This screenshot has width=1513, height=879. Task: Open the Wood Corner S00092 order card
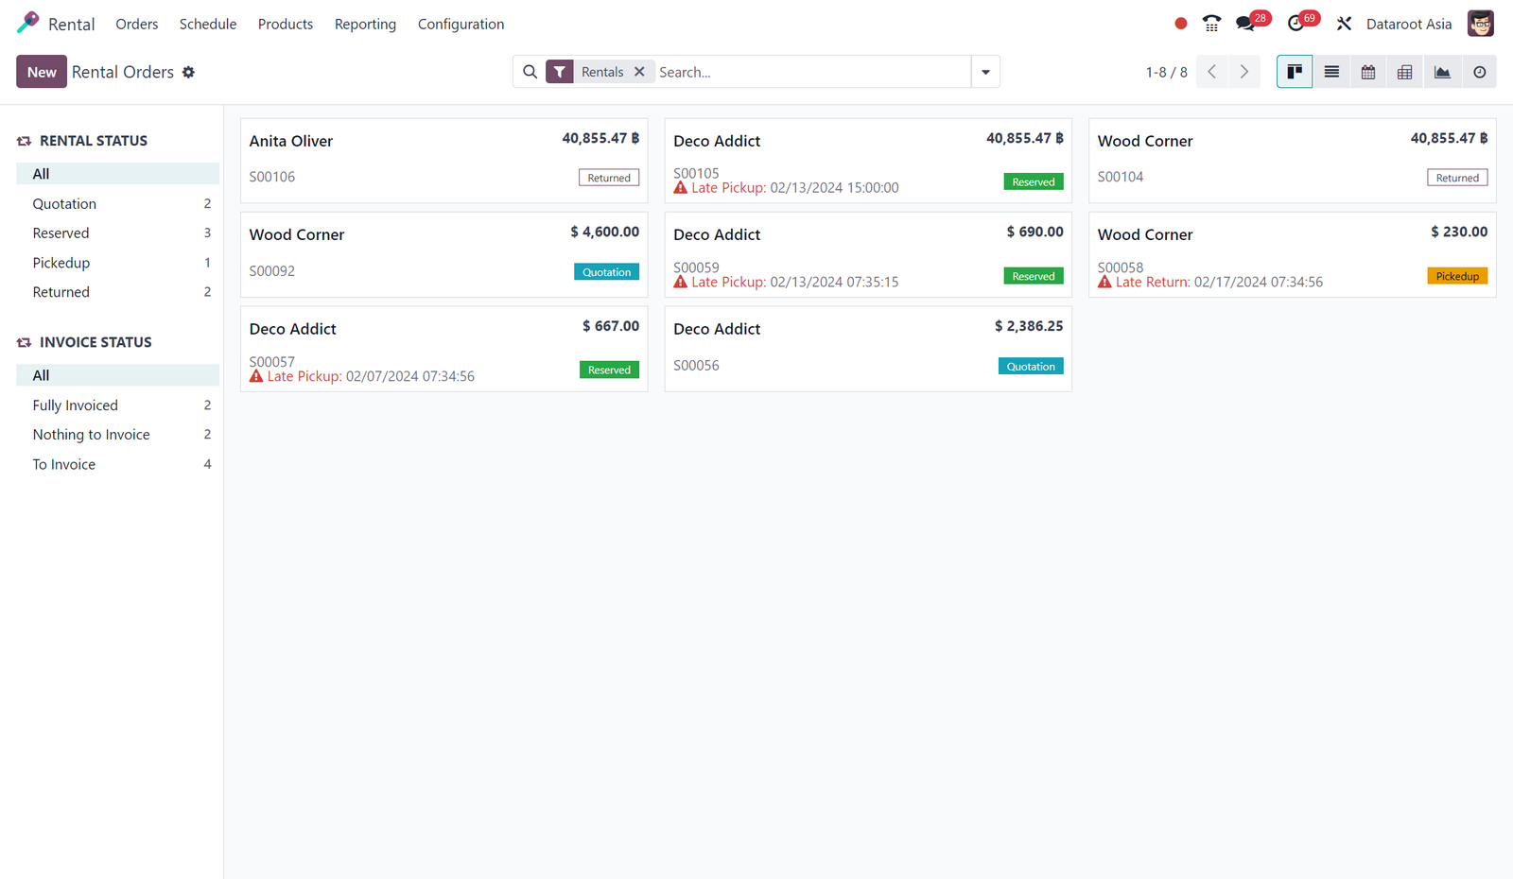click(x=444, y=254)
